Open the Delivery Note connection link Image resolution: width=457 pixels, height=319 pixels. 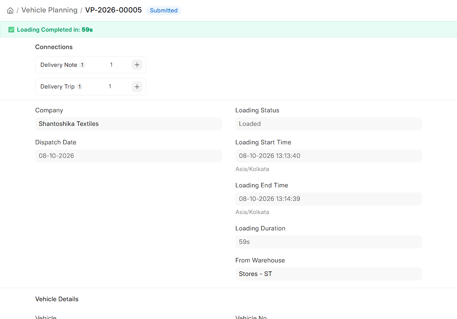point(59,65)
